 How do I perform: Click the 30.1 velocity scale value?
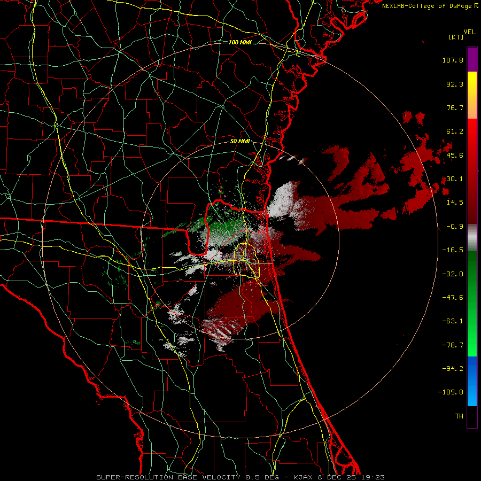click(x=455, y=179)
